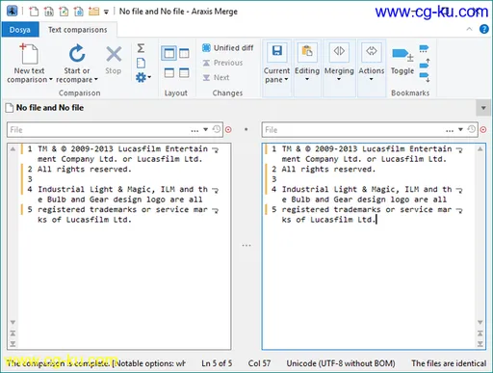Viewport: 493px width, 373px height.
Task: Open the Dosya file tab
Action: point(20,30)
